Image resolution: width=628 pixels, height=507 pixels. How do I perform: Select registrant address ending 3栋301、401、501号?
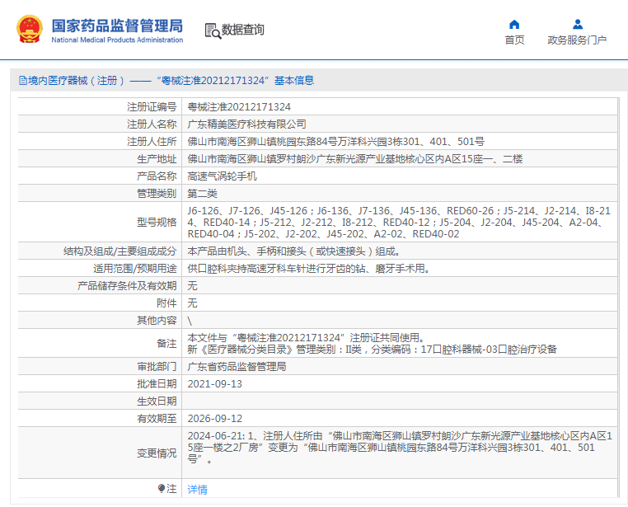[x=336, y=141]
